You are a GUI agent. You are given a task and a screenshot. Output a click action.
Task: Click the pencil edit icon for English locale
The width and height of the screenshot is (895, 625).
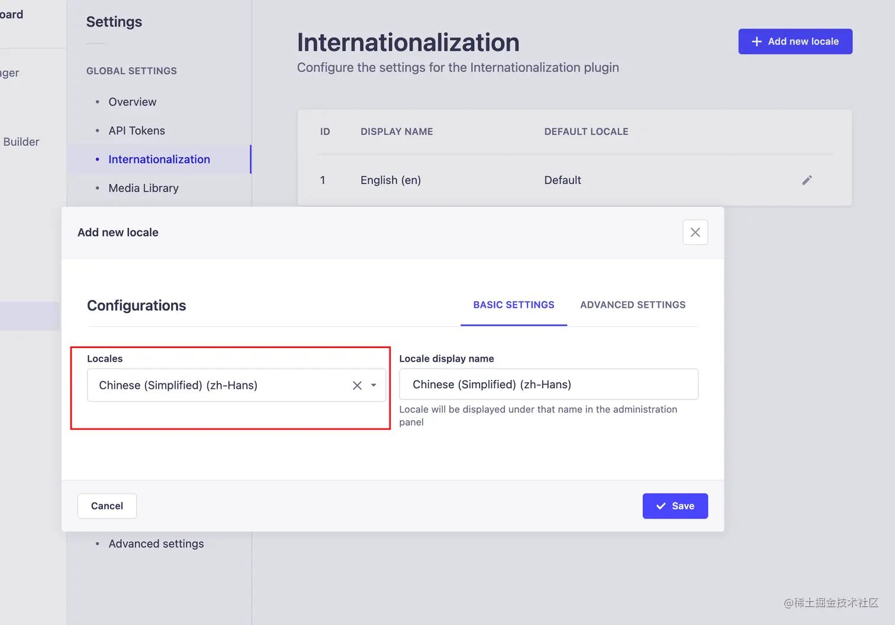[807, 180]
